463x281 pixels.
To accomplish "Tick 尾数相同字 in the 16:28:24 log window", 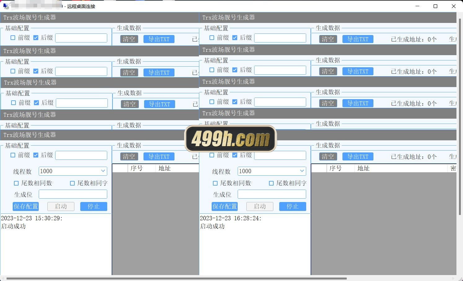I will point(271,183).
